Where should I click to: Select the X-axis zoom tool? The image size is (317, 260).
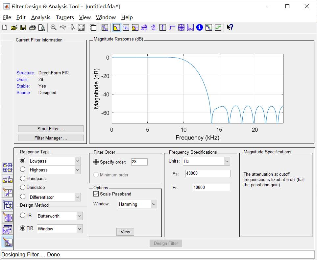(63, 27)
